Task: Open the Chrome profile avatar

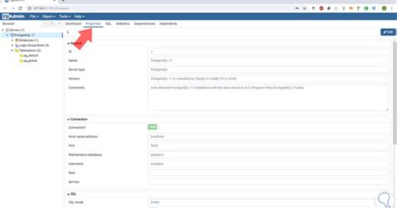Action: pos(384,8)
